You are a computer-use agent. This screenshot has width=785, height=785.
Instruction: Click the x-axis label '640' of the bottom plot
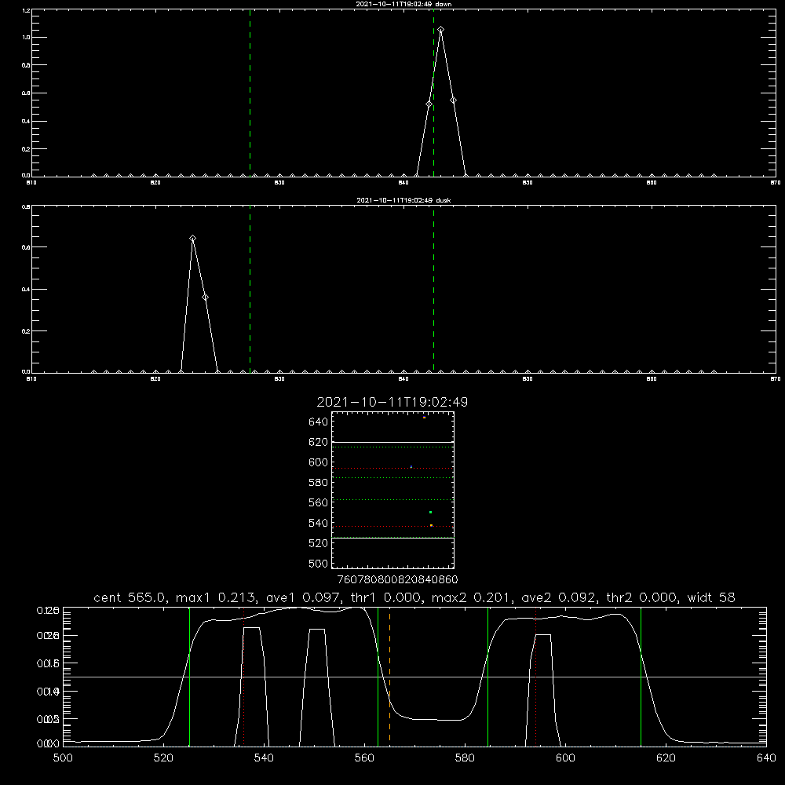[766, 758]
